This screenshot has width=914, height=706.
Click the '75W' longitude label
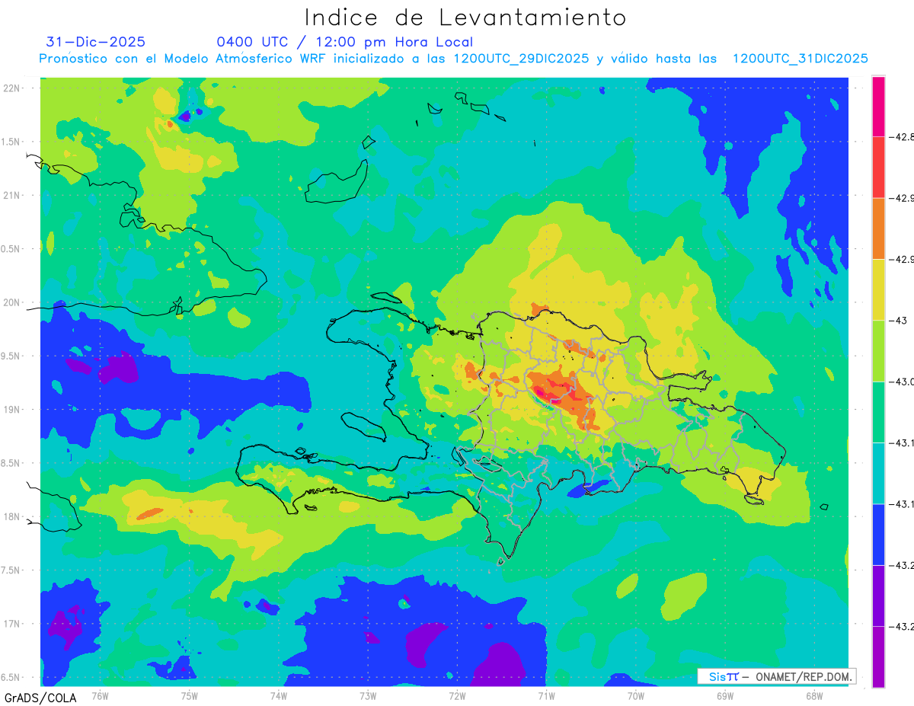(190, 695)
